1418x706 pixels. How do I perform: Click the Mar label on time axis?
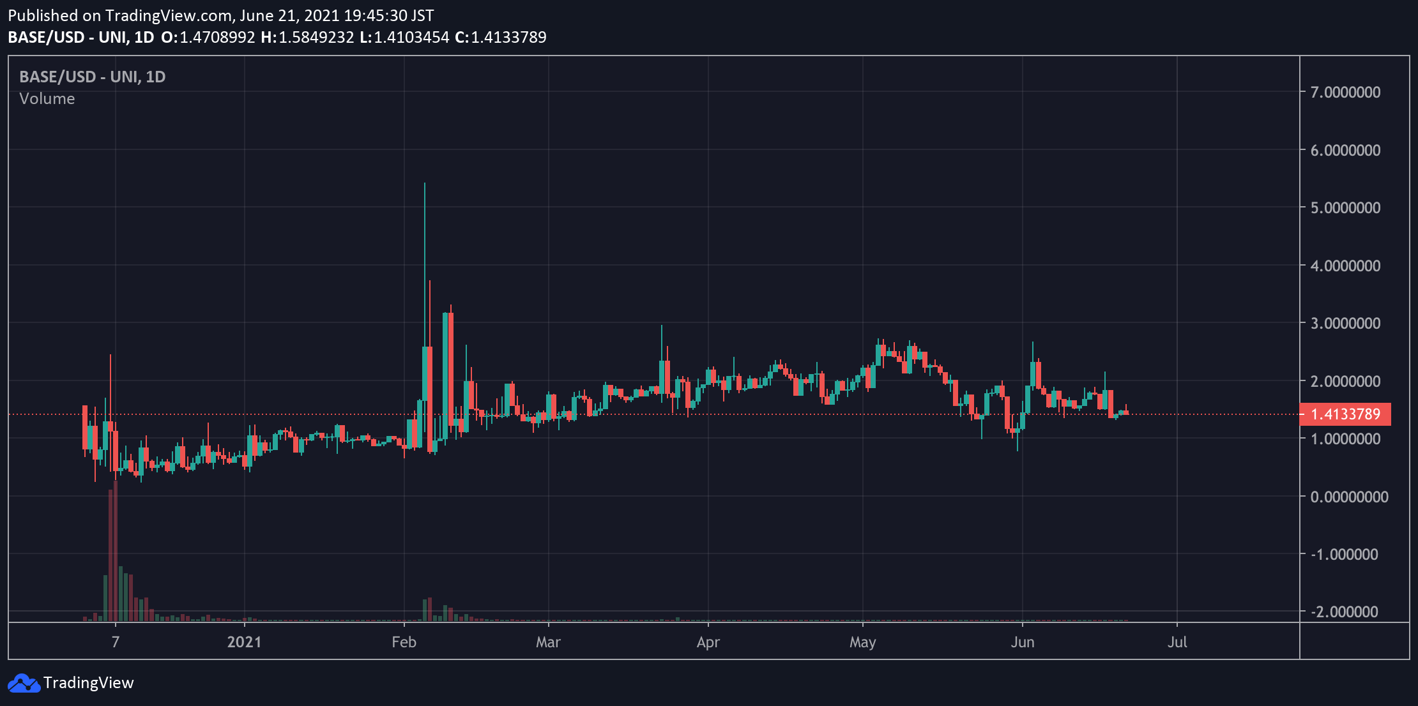pos(548,642)
